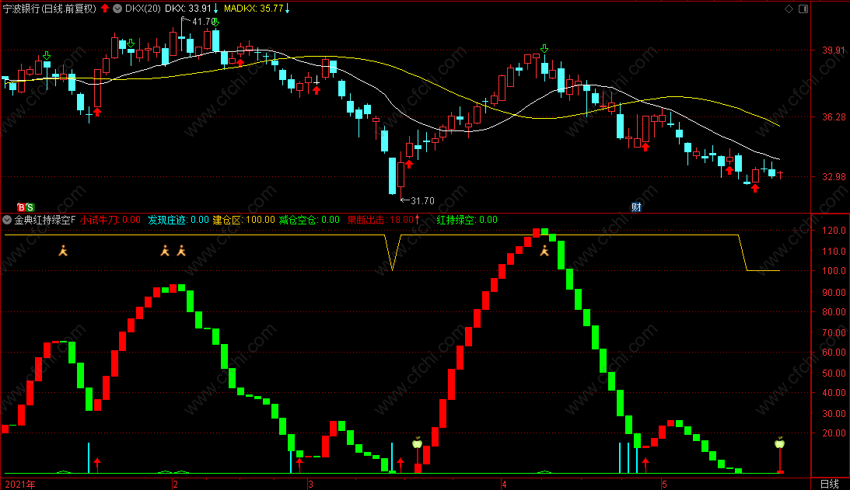Viewport: 850px width, 490px height.
Task: Click the 36.28 price axis label
Action: [x=833, y=117]
